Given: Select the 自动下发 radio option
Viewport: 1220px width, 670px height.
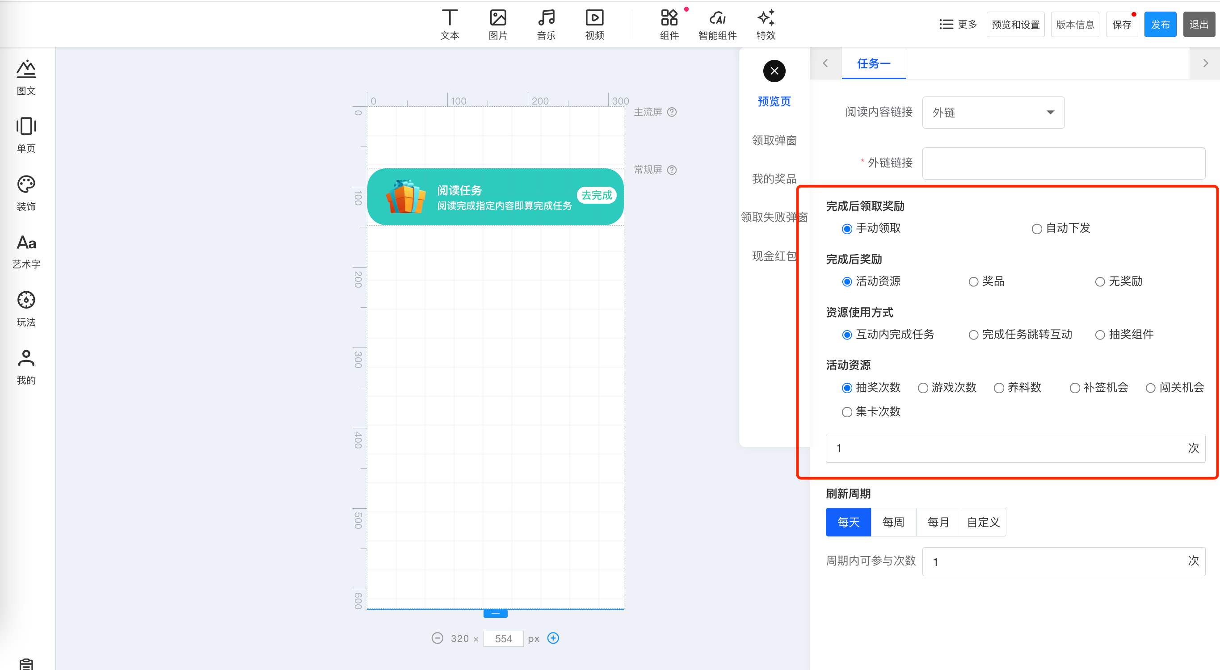Looking at the screenshot, I should click(x=1037, y=229).
